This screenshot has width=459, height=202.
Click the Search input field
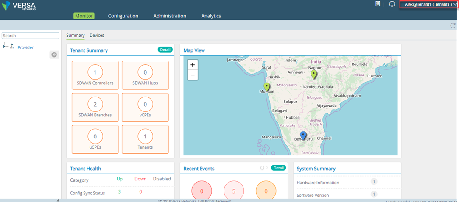pos(31,36)
